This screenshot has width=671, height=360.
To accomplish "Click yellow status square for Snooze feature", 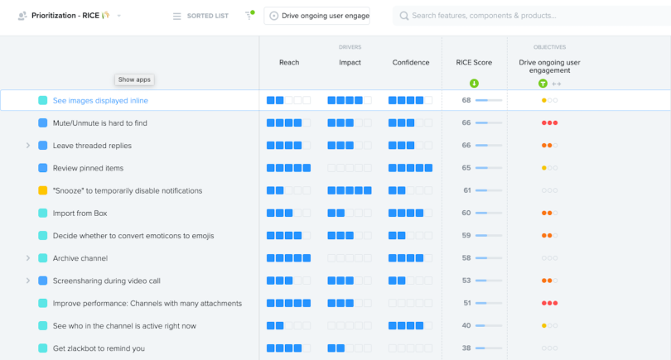I will point(43,190).
